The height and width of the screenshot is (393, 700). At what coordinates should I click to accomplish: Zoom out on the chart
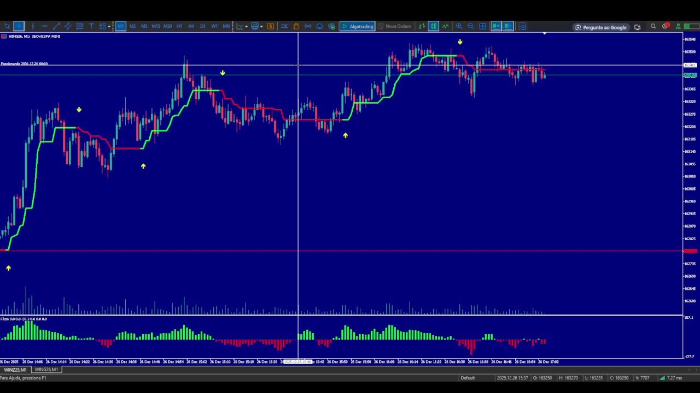[471, 26]
